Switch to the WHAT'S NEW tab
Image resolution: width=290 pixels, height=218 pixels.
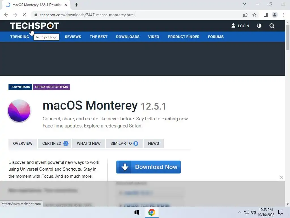[89, 143]
